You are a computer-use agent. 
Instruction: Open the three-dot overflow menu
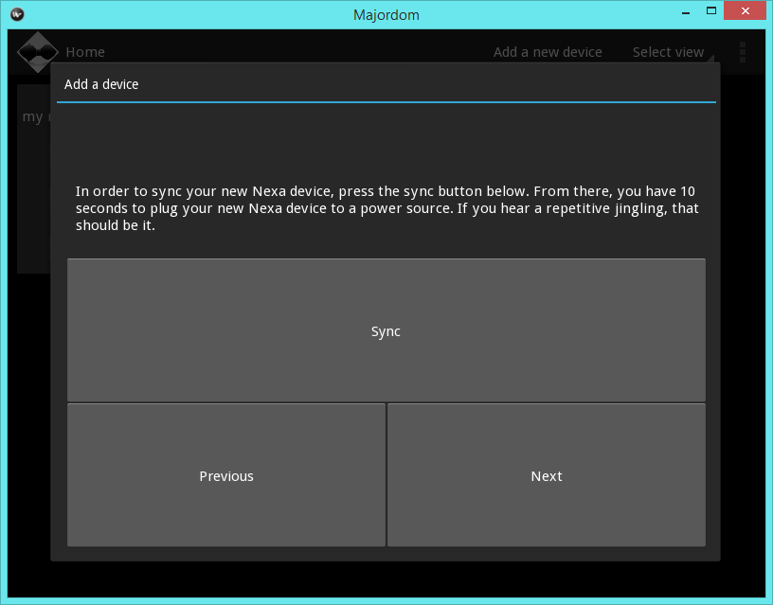[742, 52]
